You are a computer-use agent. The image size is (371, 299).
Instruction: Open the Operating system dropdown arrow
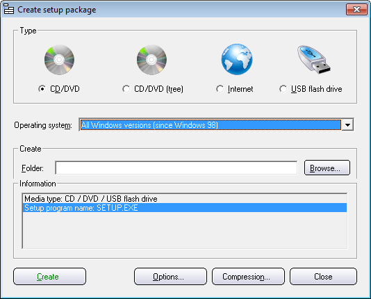click(347, 124)
